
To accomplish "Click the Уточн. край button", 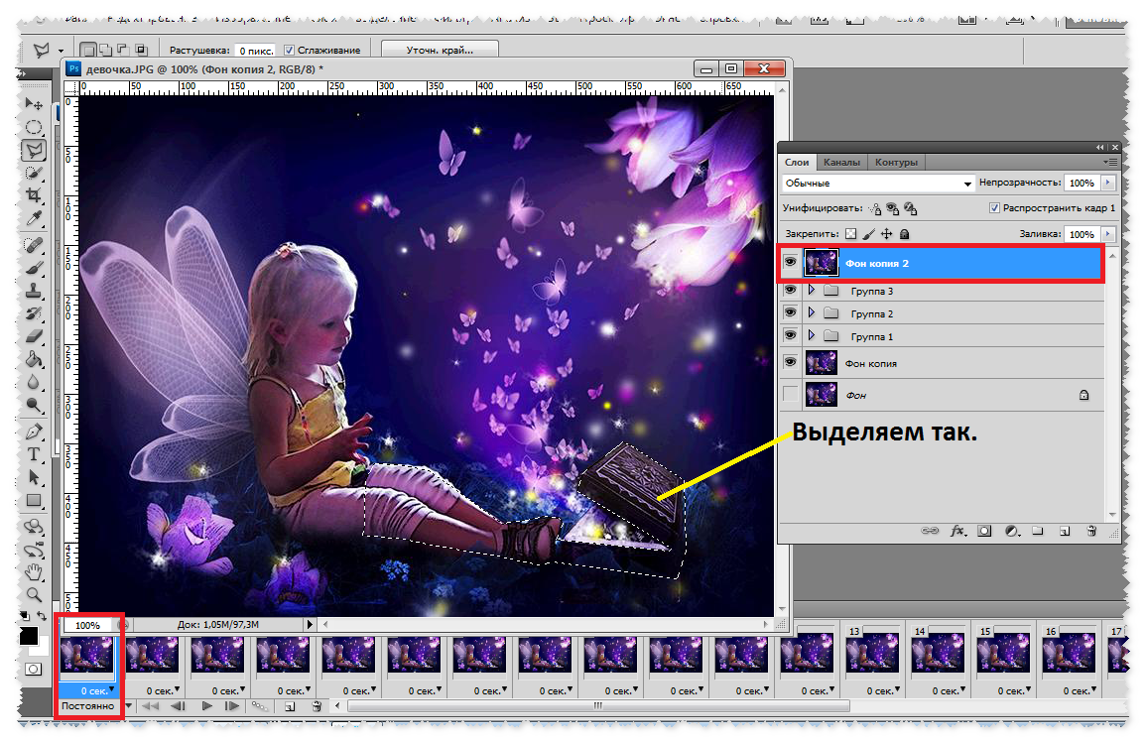I will tap(440, 50).
